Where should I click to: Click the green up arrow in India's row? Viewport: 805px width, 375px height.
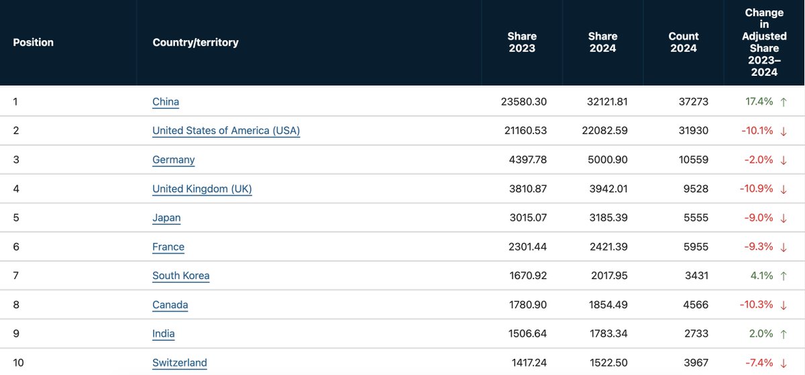(x=783, y=333)
